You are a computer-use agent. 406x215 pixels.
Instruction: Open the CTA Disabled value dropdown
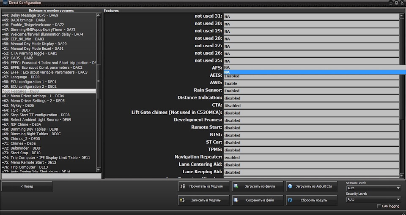coord(312,105)
